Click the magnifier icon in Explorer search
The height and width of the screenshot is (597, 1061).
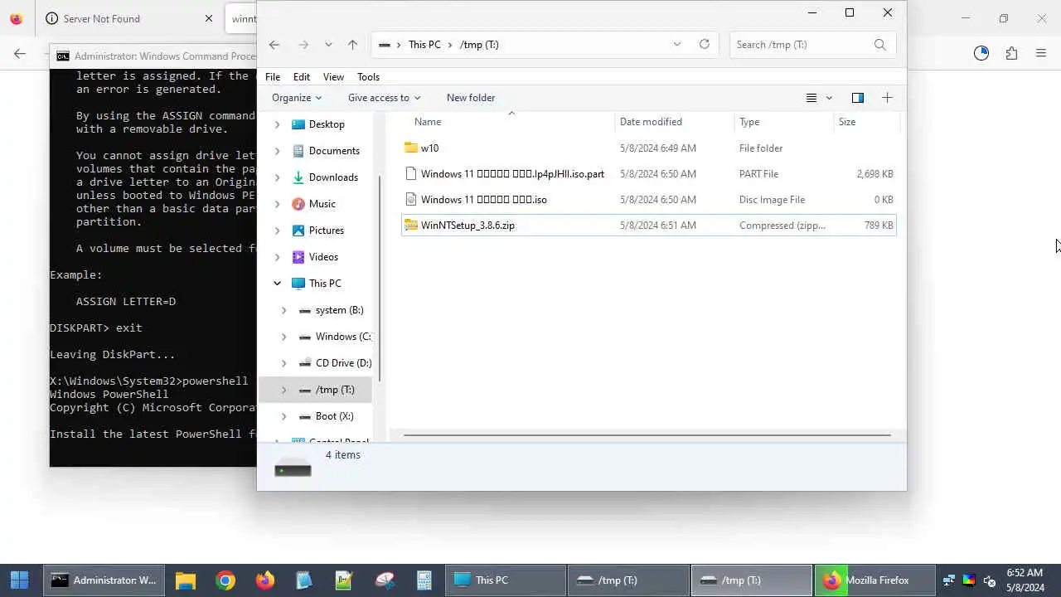click(x=880, y=45)
